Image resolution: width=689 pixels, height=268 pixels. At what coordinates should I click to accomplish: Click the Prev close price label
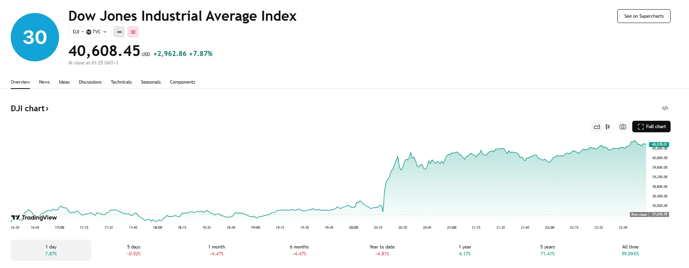(x=640, y=215)
